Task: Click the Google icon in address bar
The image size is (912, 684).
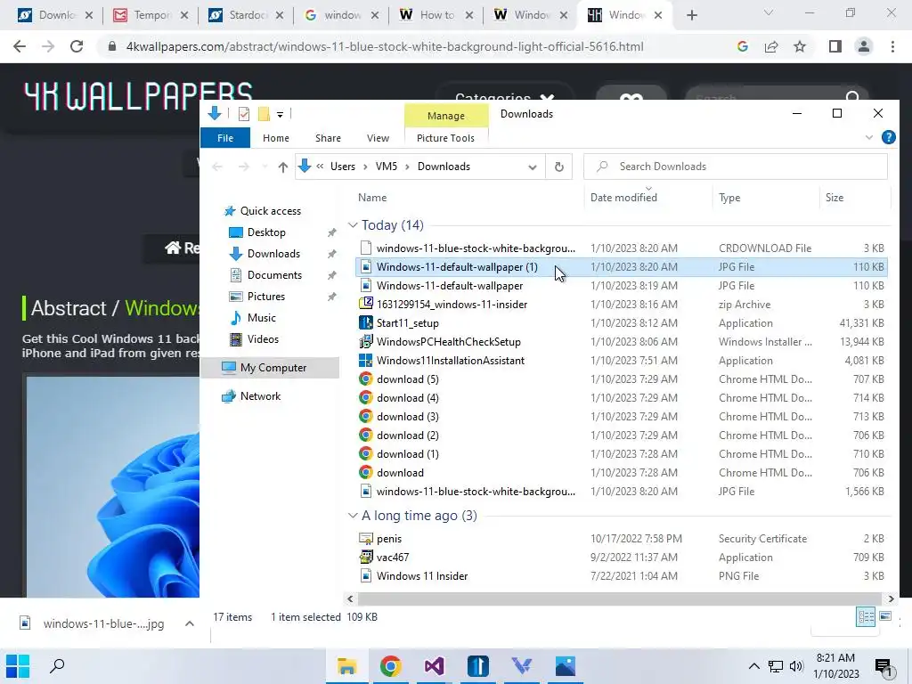Action: (743, 46)
